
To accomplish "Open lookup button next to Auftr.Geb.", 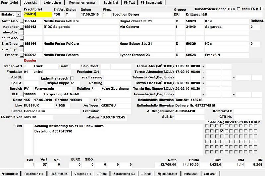I will point(22,22).
